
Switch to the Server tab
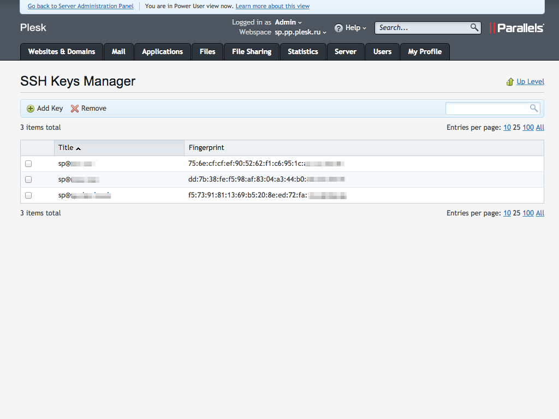click(346, 52)
